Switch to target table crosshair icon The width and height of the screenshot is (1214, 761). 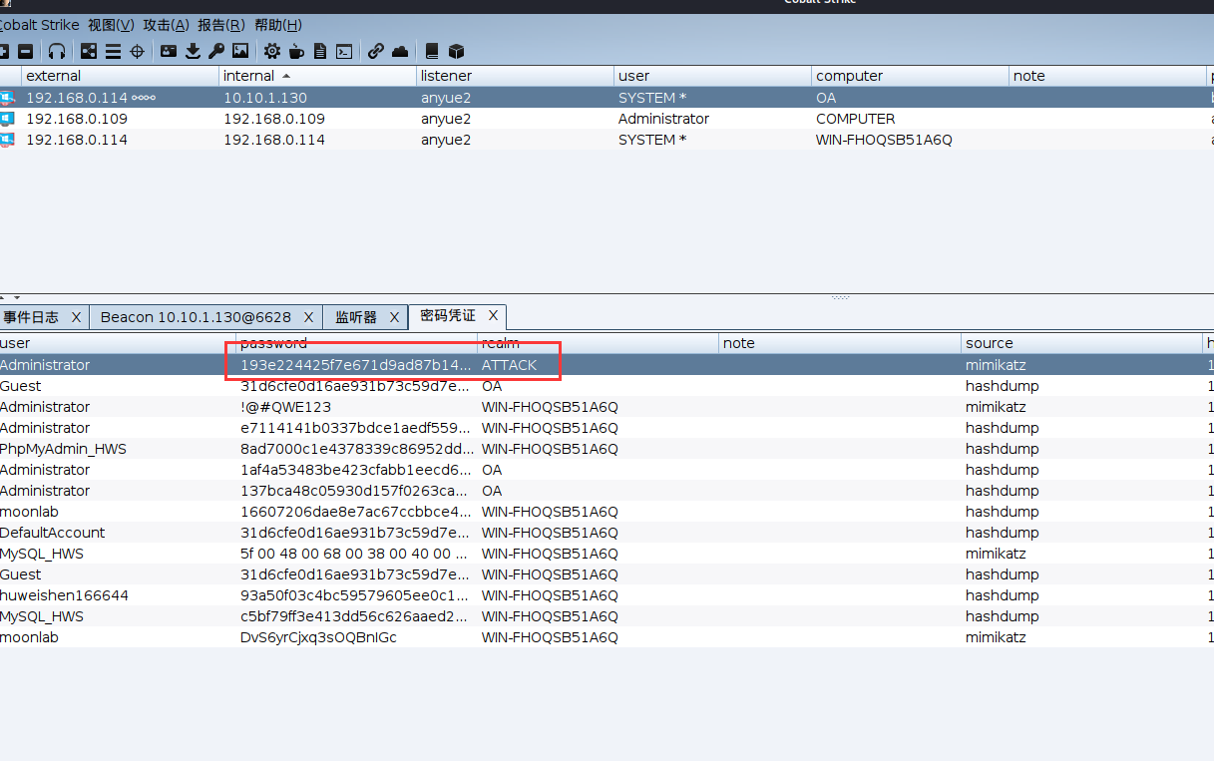click(x=137, y=51)
